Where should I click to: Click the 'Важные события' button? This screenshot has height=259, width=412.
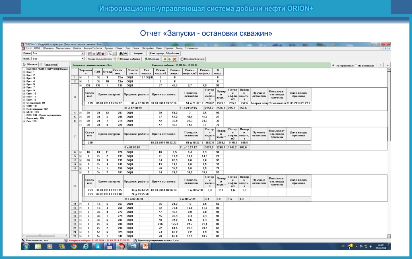click(x=128, y=59)
